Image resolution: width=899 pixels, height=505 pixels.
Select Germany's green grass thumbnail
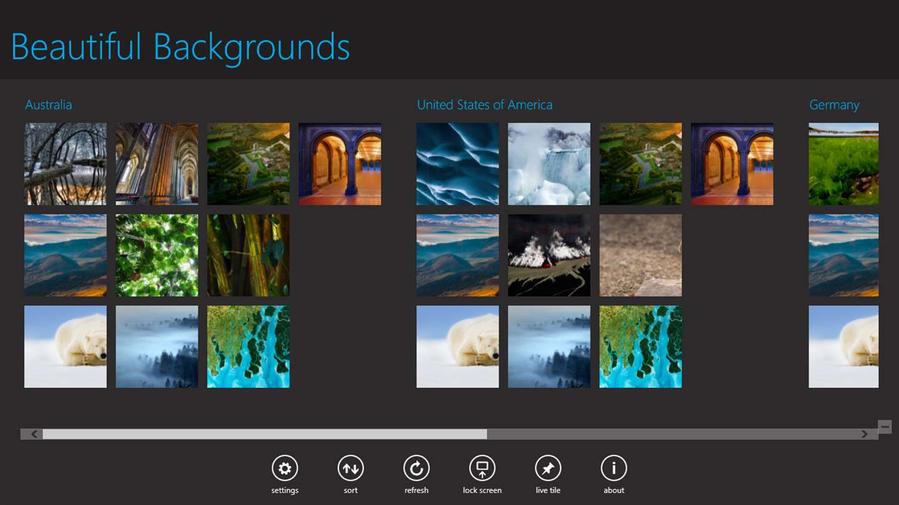click(x=843, y=164)
